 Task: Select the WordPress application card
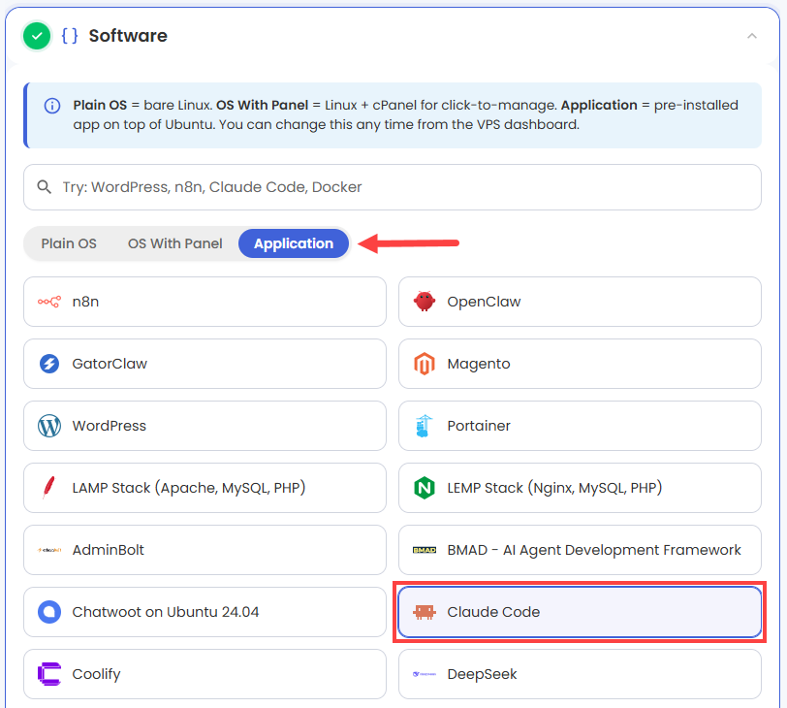coord(205,426)
